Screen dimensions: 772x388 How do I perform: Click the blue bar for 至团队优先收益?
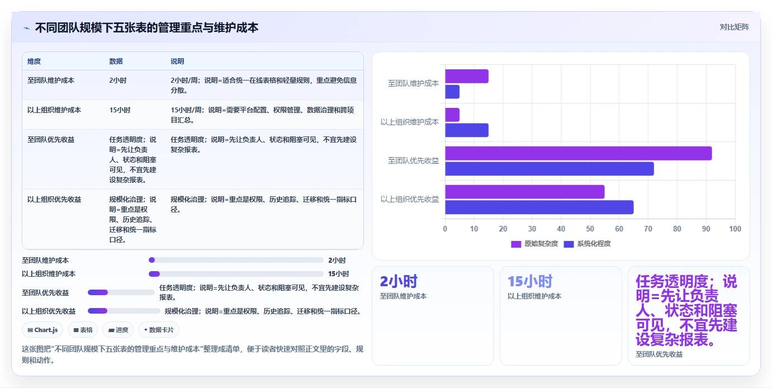coord(550,168)
